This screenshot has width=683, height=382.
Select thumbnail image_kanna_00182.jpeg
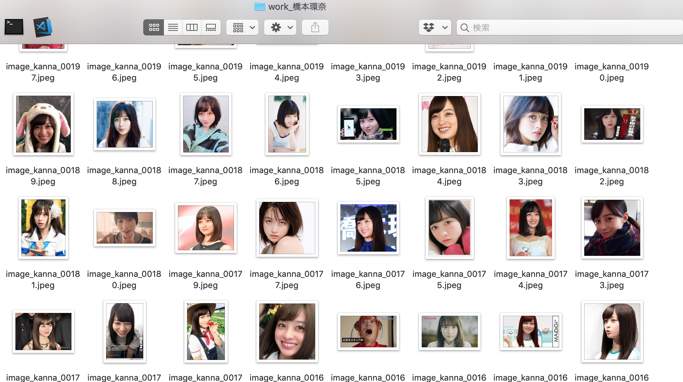(x=612, y=124)
